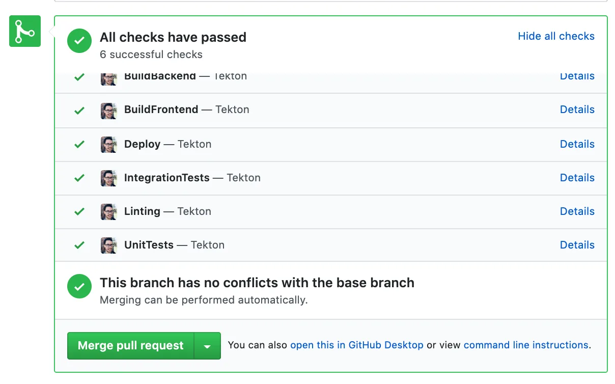Click the green merge branch icon
Image resolution: width=615 pixels, height=384 pixels.
pos(25,31)
